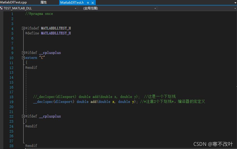Collapse the #ifndef MATLABDLLTEST_H block
This screenshot has width=237, height=149.
click(23, 28)
